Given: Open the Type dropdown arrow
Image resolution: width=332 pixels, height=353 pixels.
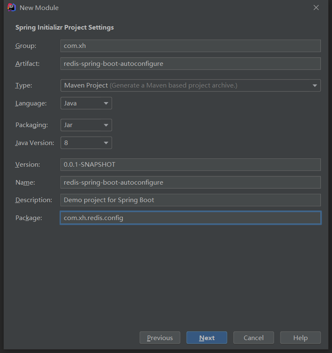Looking at the screenshot, I should tap(315, 85).
